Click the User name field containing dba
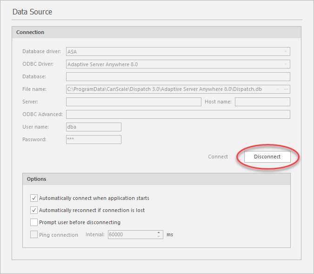 point(94,127)
